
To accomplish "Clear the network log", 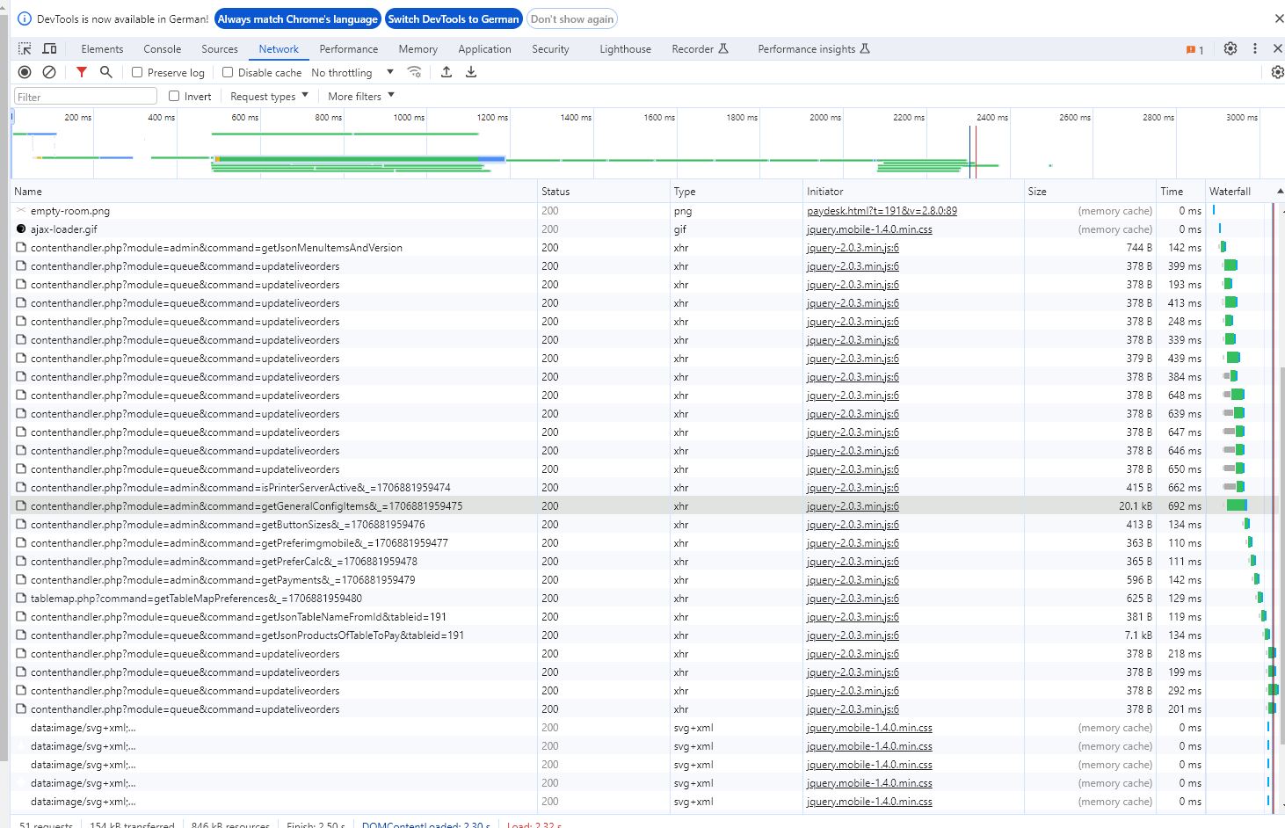I will click(x=49, y=72).
